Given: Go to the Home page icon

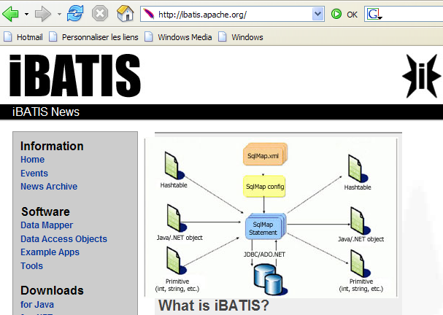Looking at the screenshot, I should pyautogui.click(x=125, y=14).
